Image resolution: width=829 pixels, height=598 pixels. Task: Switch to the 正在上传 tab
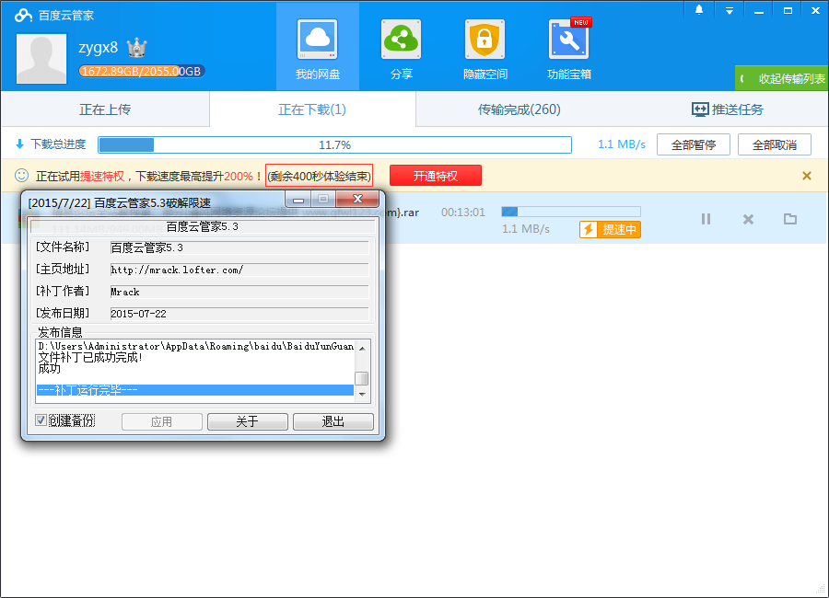(105, 109)
